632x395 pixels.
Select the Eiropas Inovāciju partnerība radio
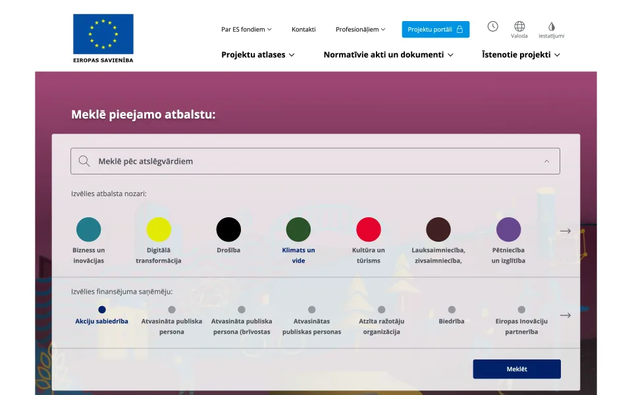521,309
